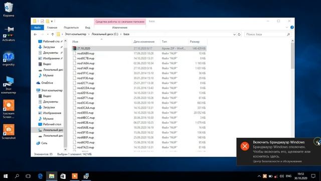
Task: Go back with Explorer's back arrow
Action: (x=35, y=34)
